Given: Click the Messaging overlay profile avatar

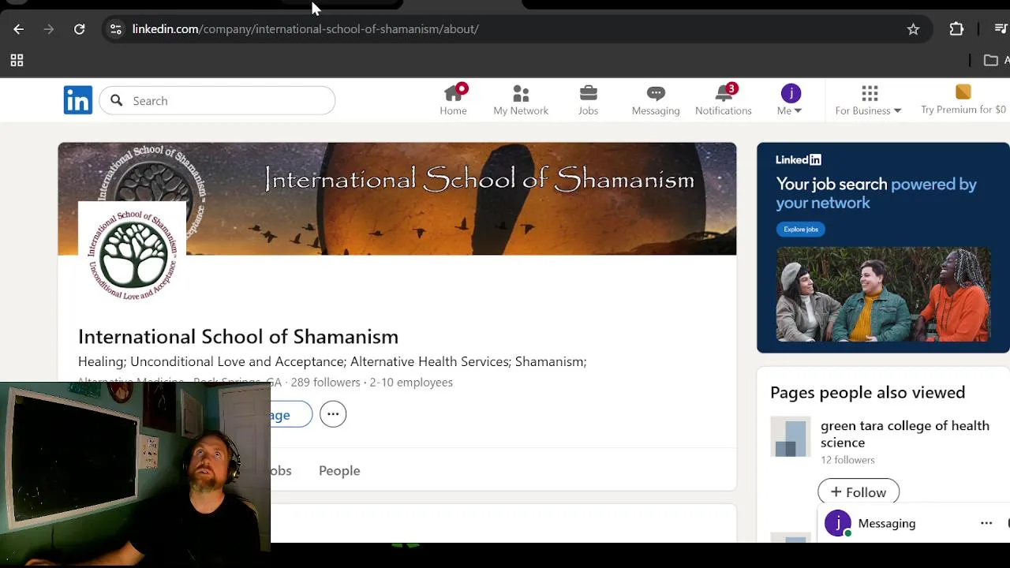Looking at the screenshot, I should 838,523.
